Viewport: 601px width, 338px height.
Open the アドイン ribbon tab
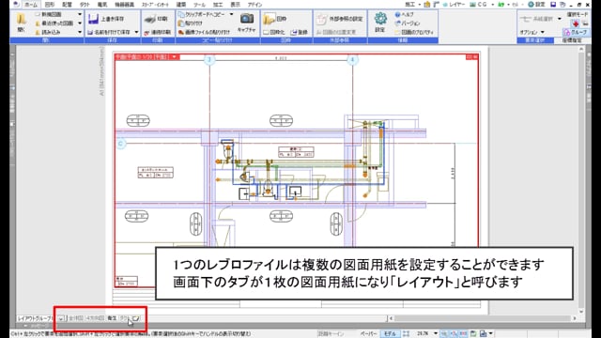254,5
